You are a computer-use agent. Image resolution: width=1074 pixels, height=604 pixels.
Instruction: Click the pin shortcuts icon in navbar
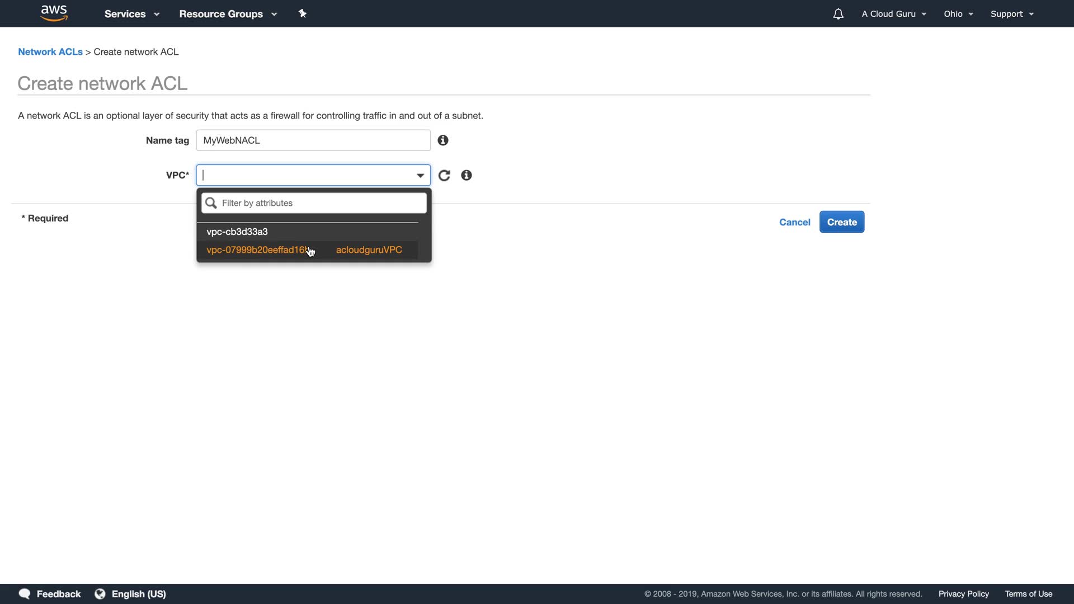303,13
